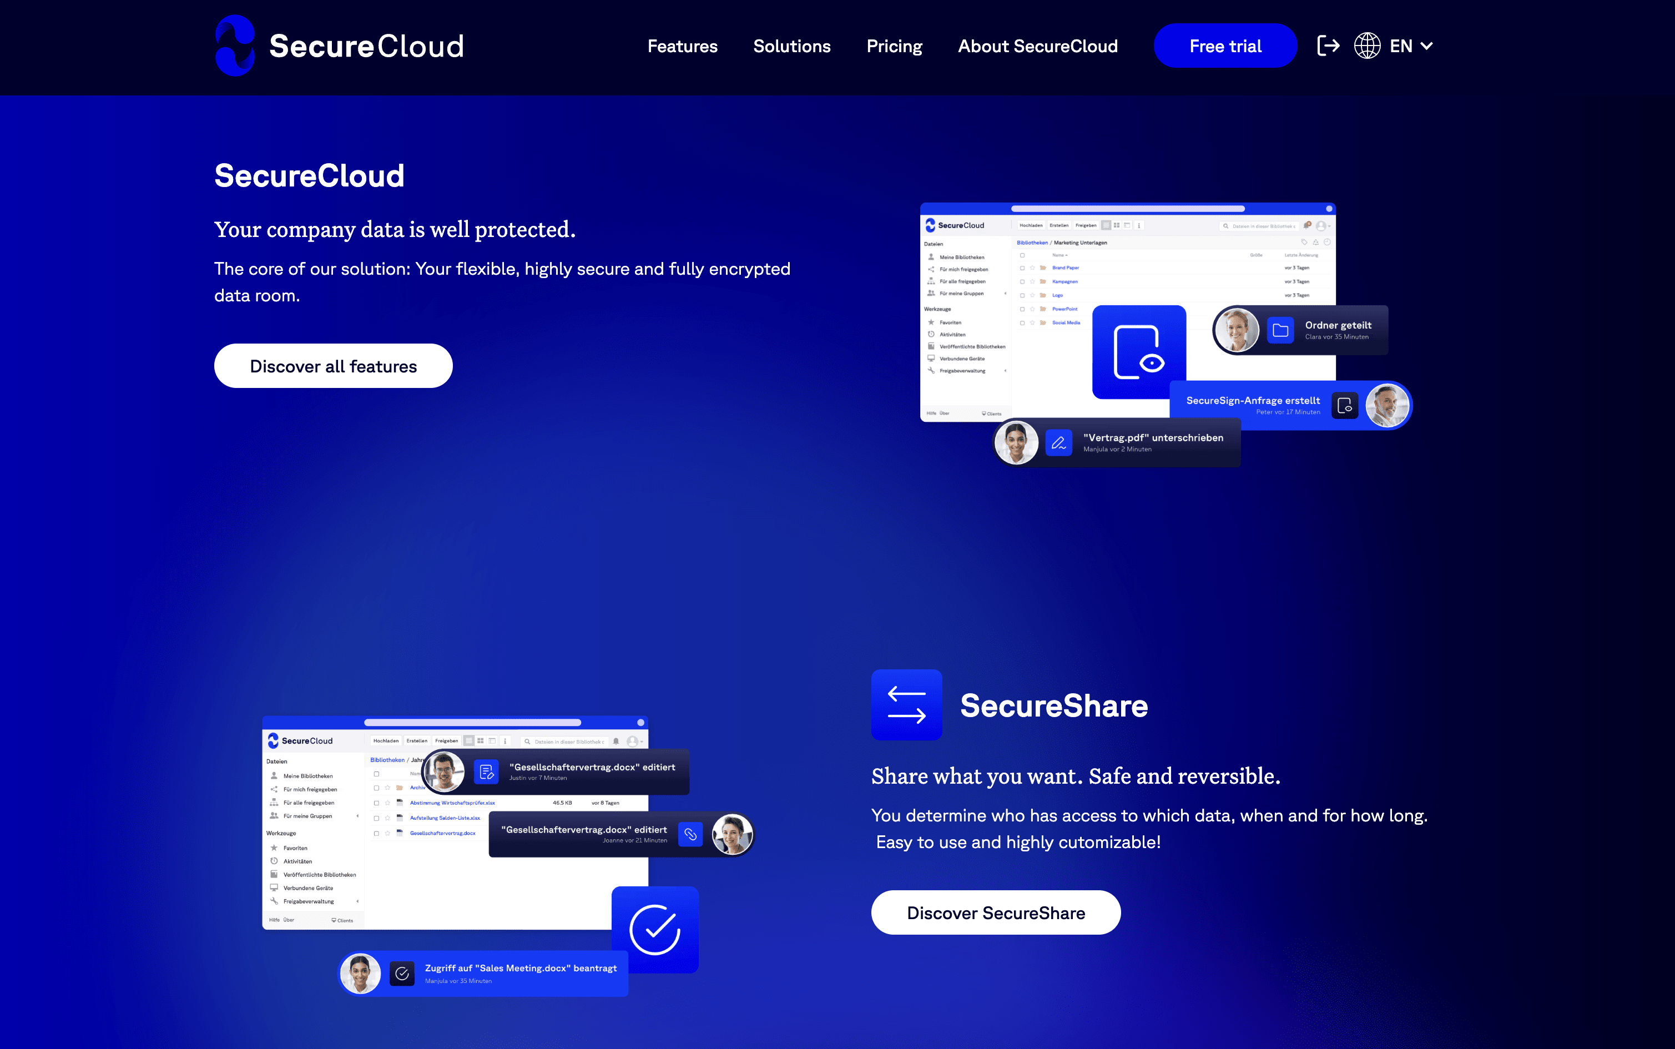The height and width of the screenshot is (1049, 1675).
Task: Click the SecureCloud logo in the header
Action: (x=339, y=46)
